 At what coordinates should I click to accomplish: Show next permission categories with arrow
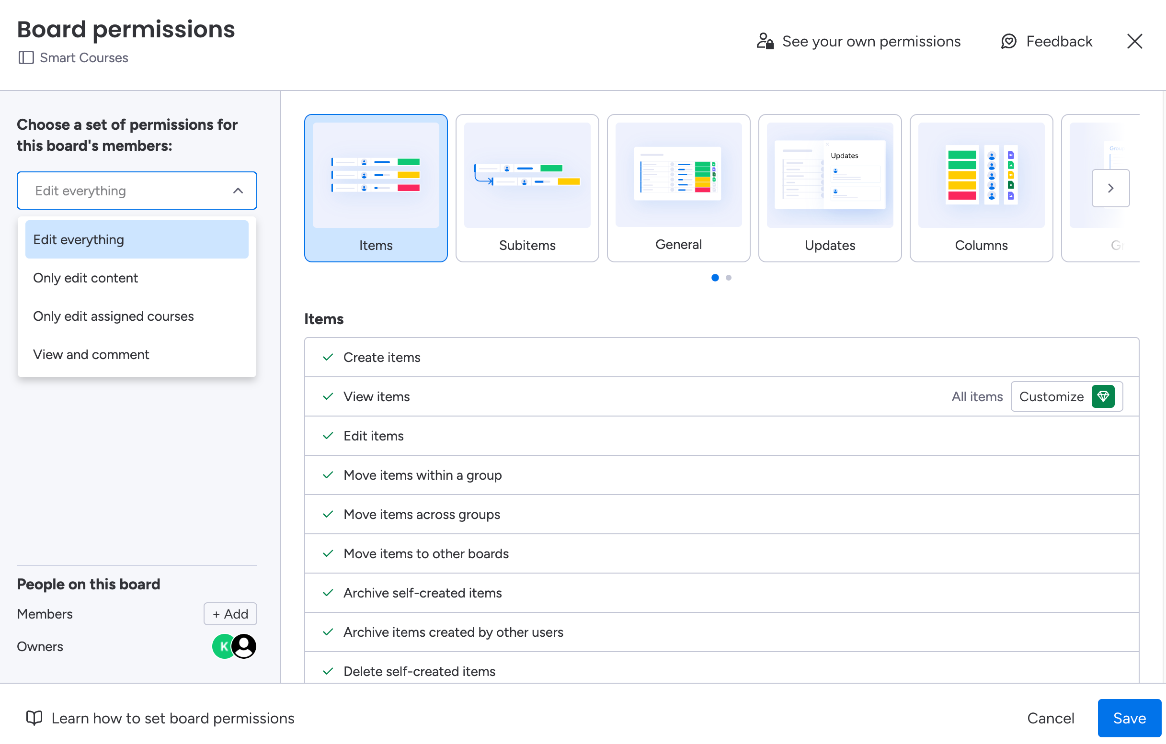[x=1110, y=188]
